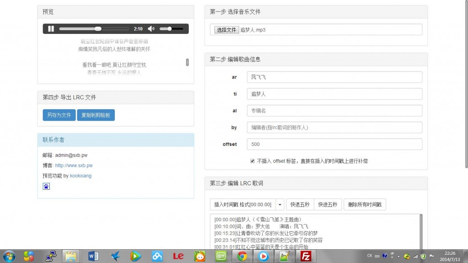Click the 专辑名 album input field
Screen dimensions: 468x263
pyautogui.click(x=334, y=111)
